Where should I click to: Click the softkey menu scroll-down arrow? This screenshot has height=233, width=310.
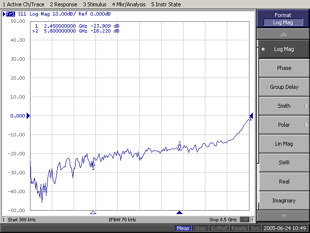[x=283, y=216]
